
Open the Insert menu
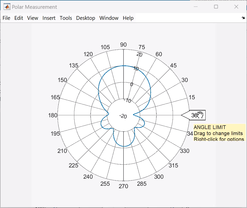coord(49,18)
